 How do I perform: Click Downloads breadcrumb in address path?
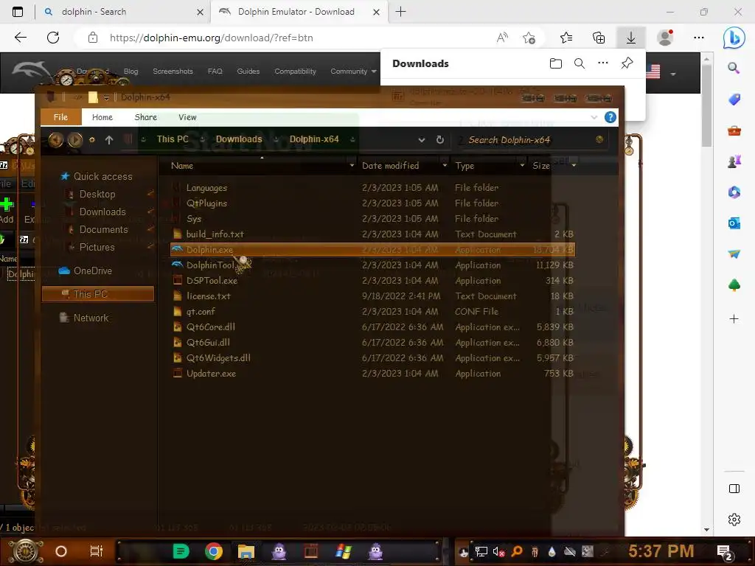(239, 139)
